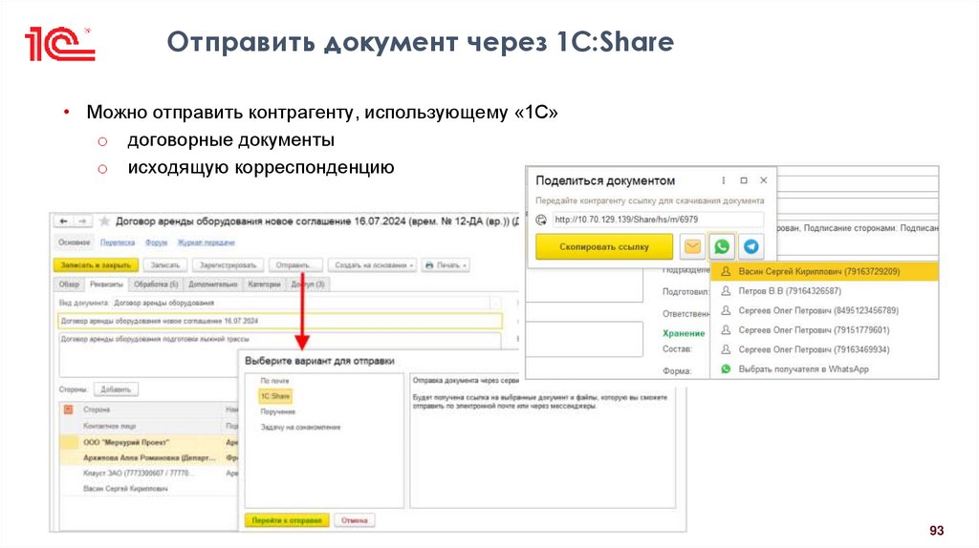The image size is (979, 548).
Task: Choose Задачу на ознакомление option
Action: pyautogui.click(x=300, y=428)
